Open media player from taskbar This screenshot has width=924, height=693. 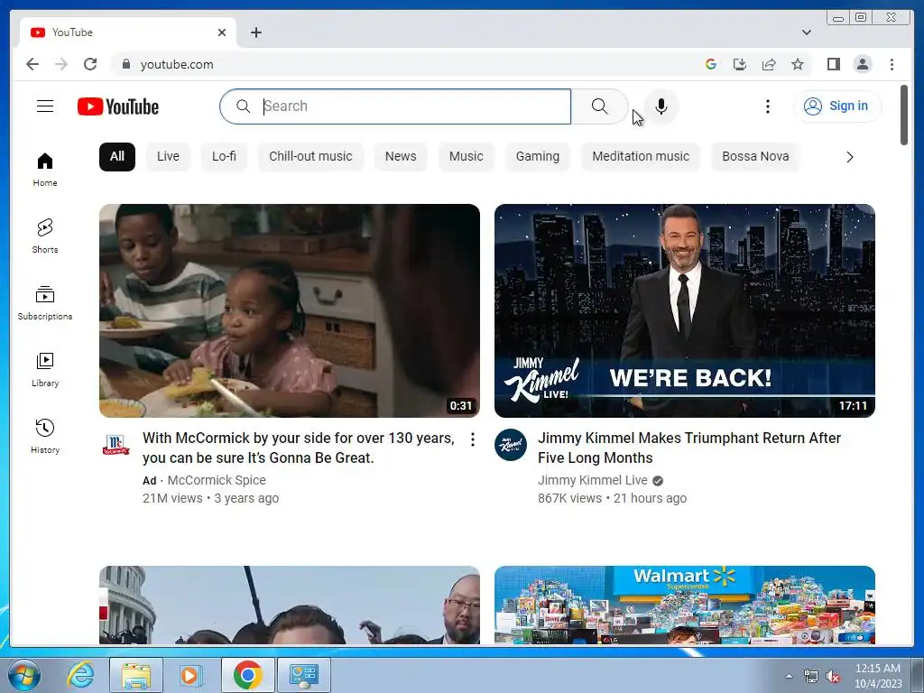point(191,675)
